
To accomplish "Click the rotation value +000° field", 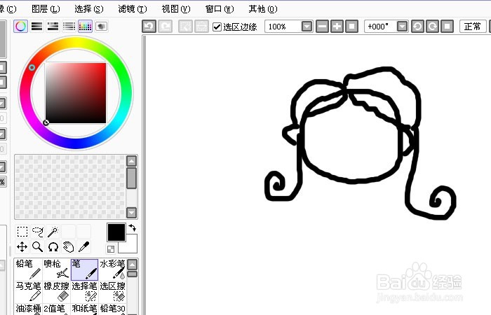I will [381, 27].
